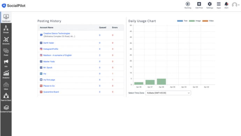Open the 'my first page' account link
The image size is (241, 136).
pyautogui.click(x=49, y=80)
